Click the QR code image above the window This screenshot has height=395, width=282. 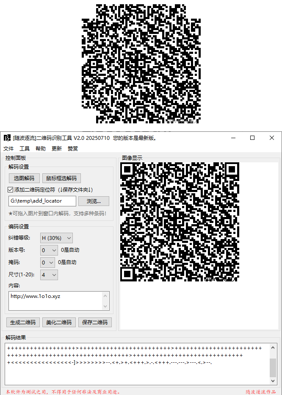141,64
